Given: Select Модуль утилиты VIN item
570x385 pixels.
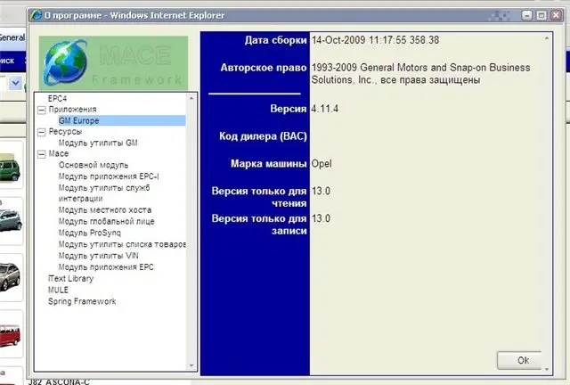Looking at the screenshot, I should (x=99, y=256).
